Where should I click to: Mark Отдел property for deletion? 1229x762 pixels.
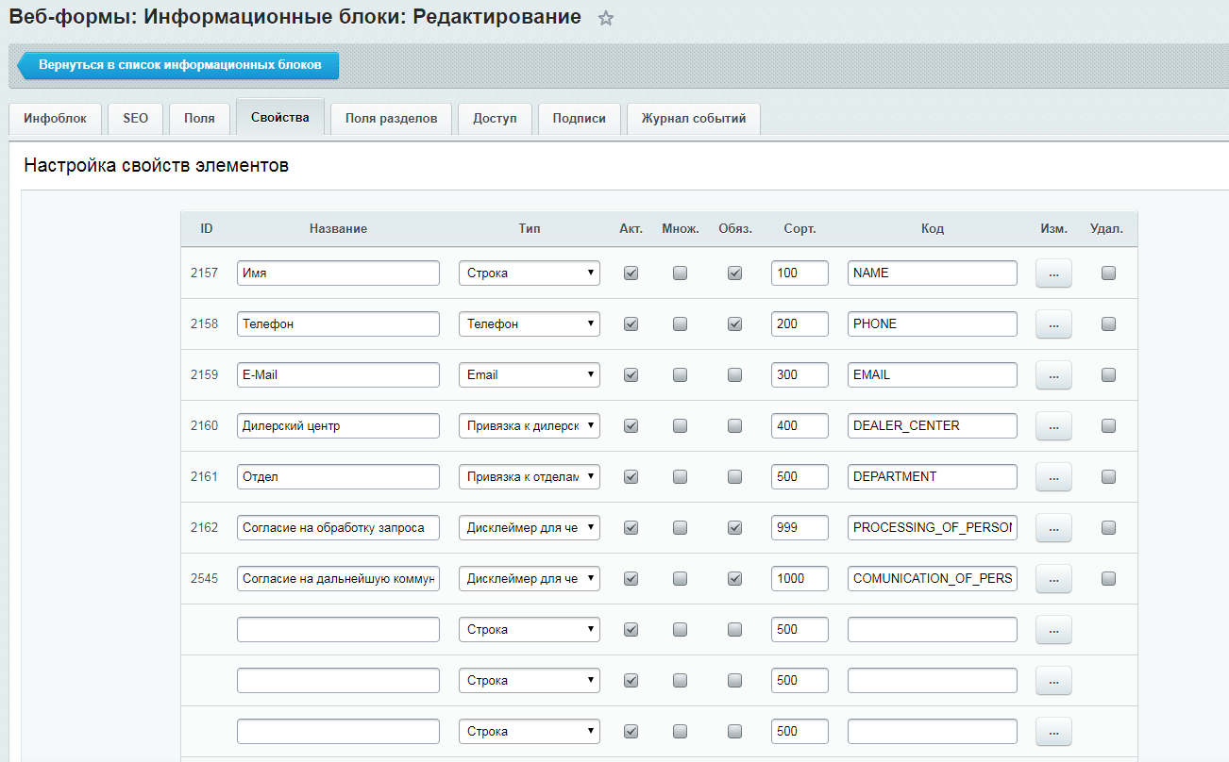(x=1108, y=476)
